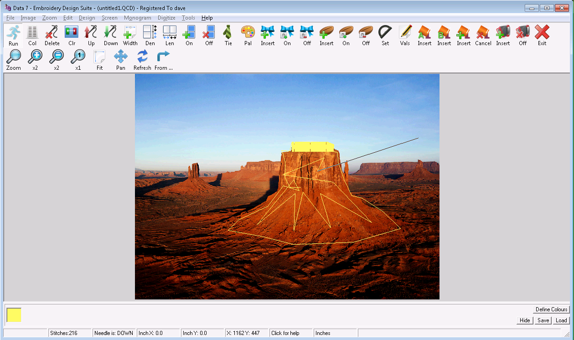574x340 pixels.
Task: Move stitch Up with red arrow icon
Action: pyautogui.click(x=91, y=32)
